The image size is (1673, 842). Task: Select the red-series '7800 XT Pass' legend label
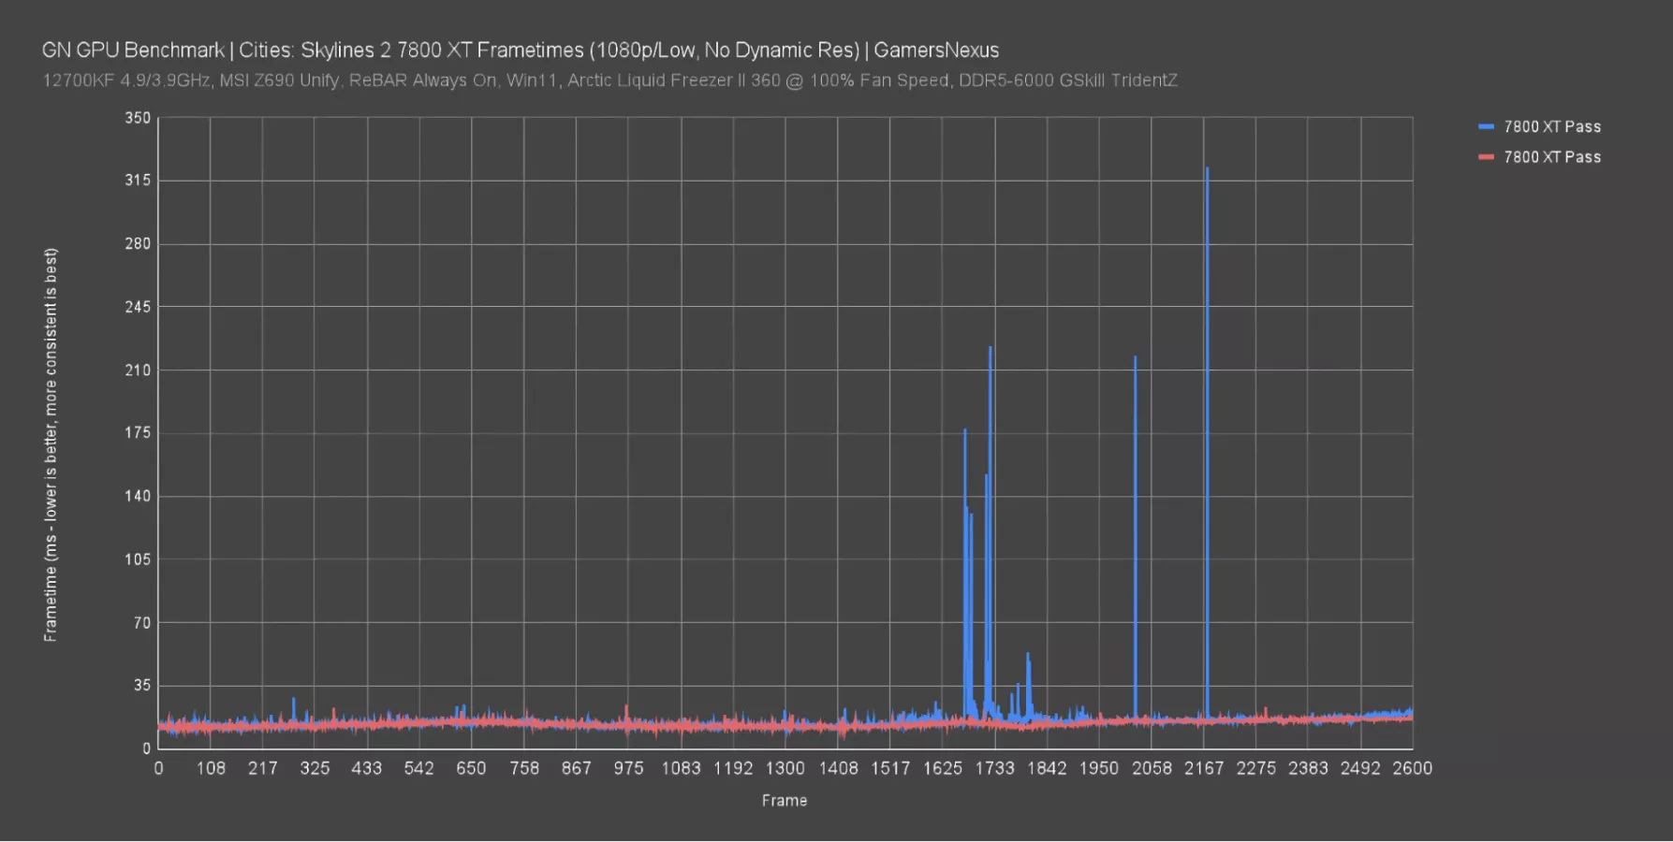[x=1552, y=157]
